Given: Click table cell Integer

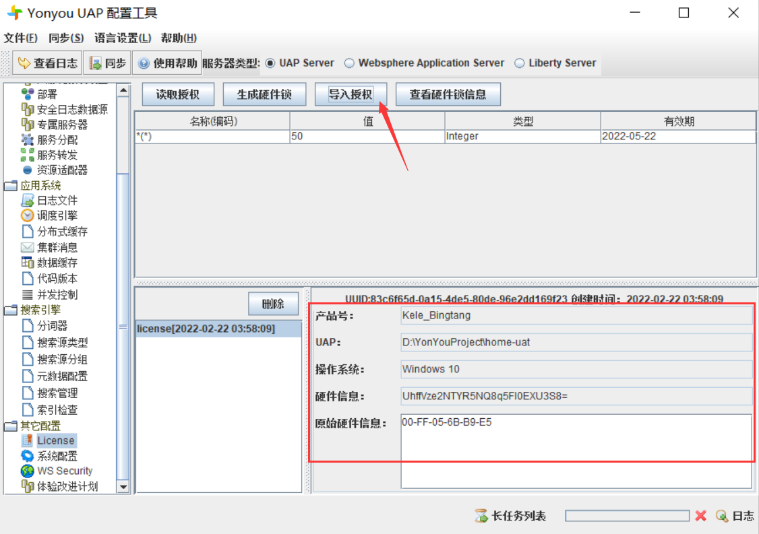Looking at the screenshot, I should coord(523,137).
